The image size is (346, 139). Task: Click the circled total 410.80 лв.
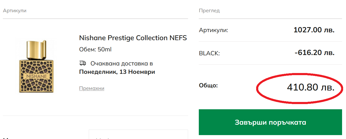[x=310, y=87]
